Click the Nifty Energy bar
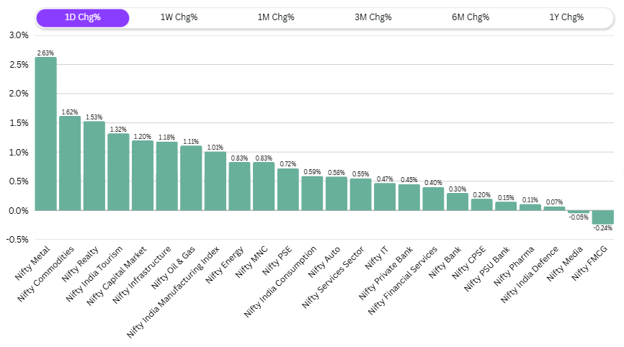624x347 pixels. 239,186
